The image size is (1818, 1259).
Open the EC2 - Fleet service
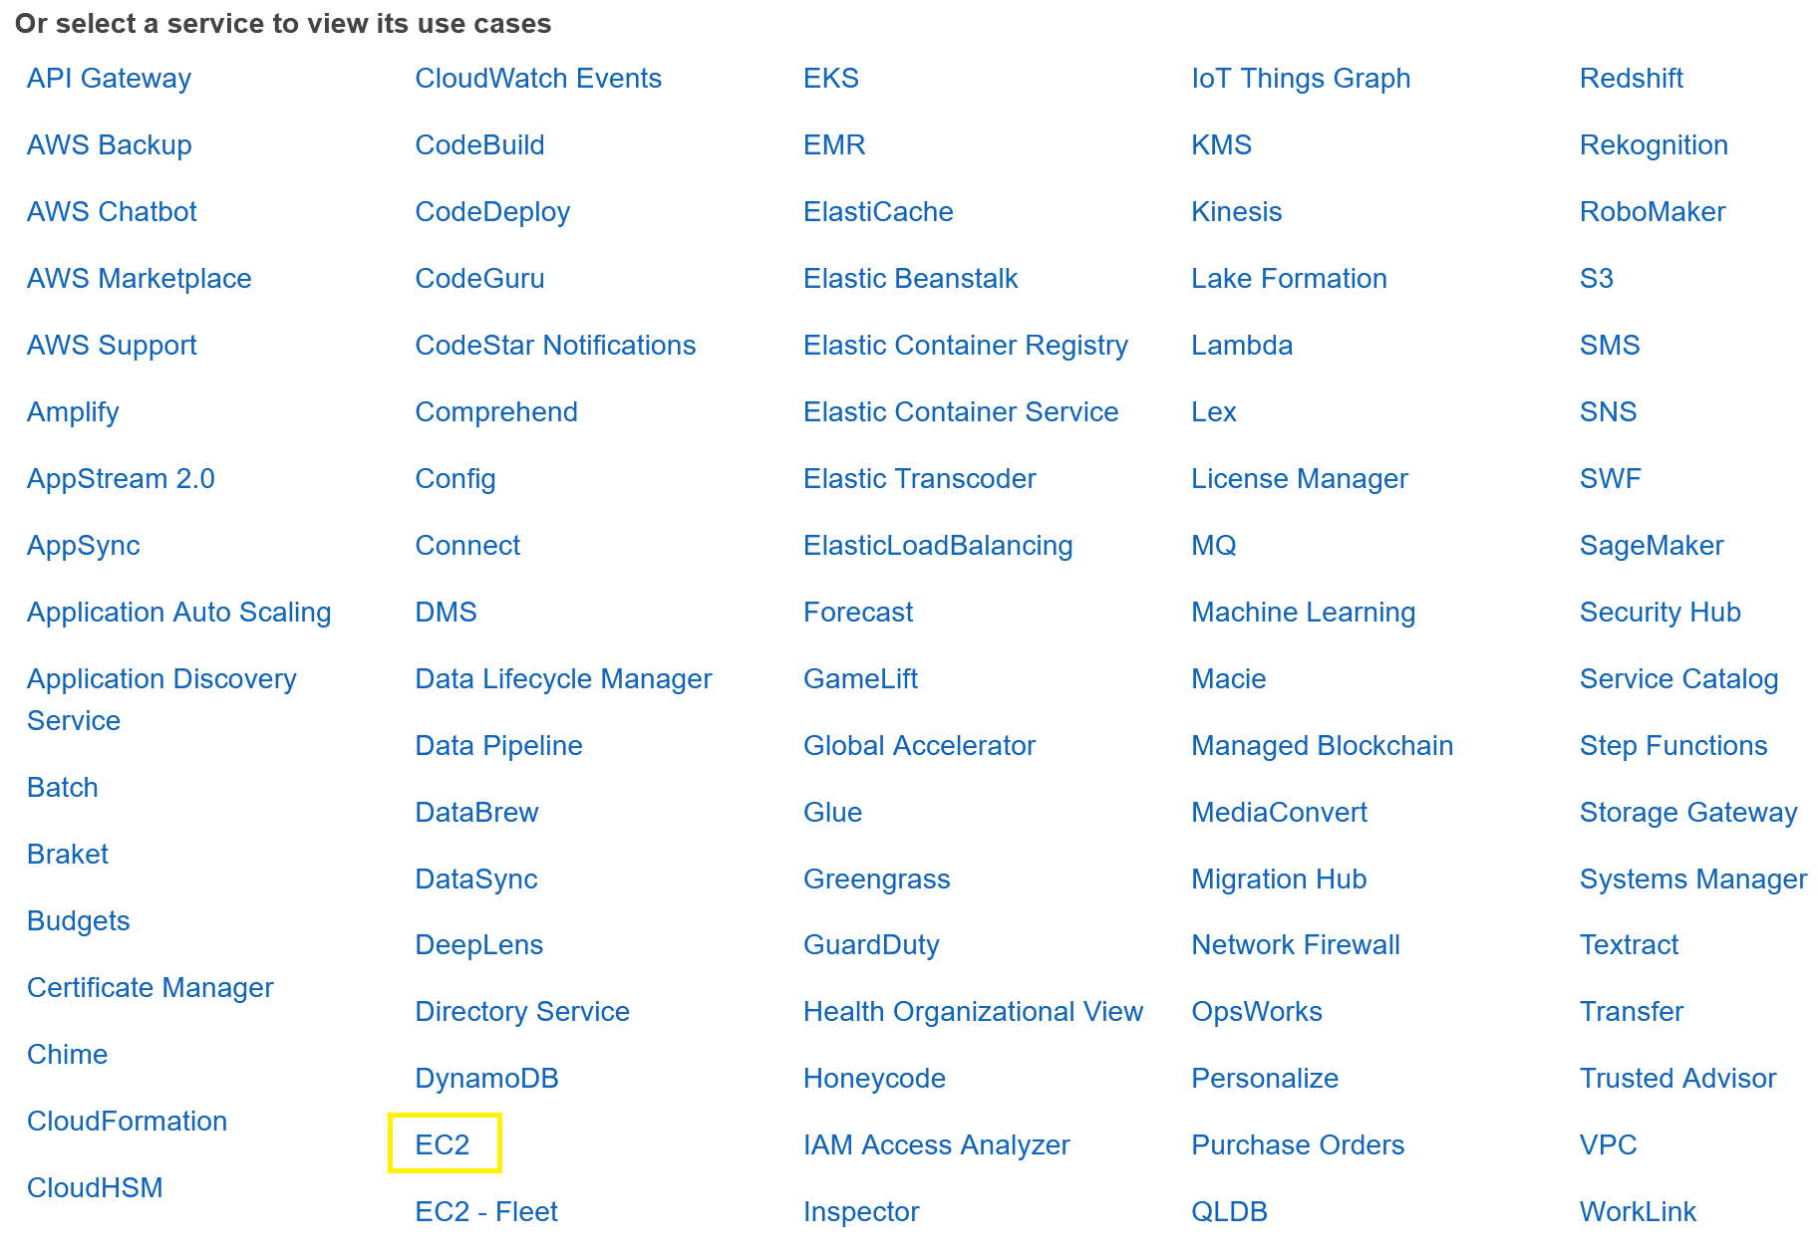(x=486, y=1212)
